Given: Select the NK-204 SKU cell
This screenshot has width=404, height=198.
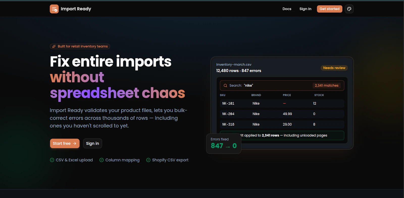Looking at the screenshot, I should pos(228,114).
